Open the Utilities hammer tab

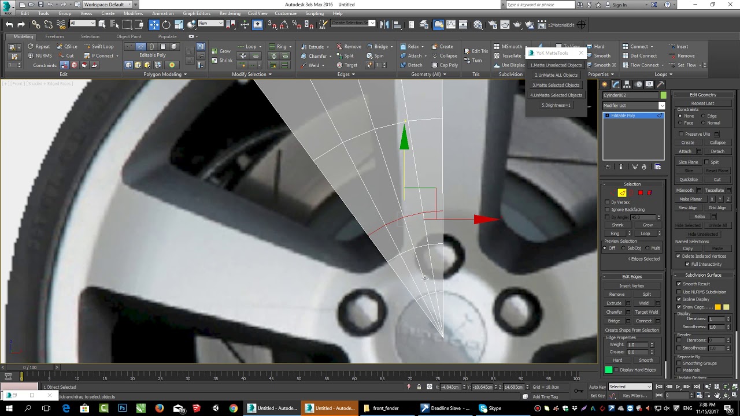coord(660,84)
